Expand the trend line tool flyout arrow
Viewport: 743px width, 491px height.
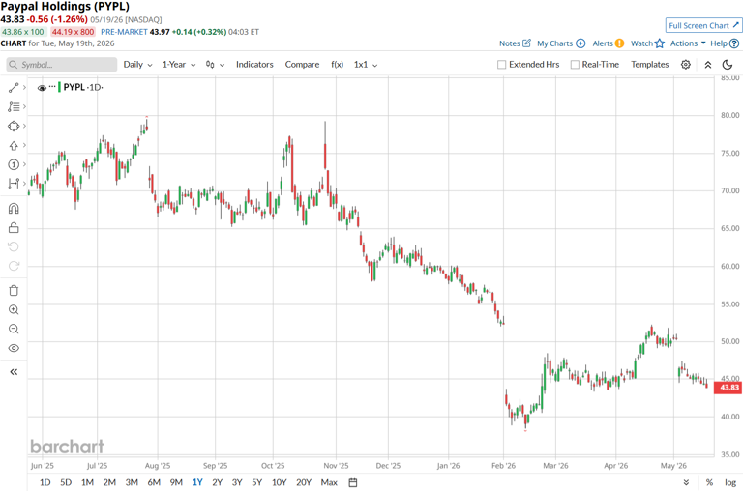coord(24,88)
